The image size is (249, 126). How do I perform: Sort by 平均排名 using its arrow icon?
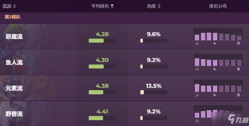pyautogui.click(x=112, y=6)
